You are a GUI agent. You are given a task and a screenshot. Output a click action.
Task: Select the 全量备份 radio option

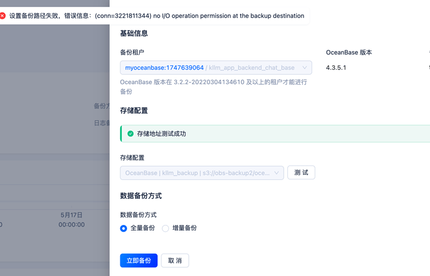tap(123, 228)
